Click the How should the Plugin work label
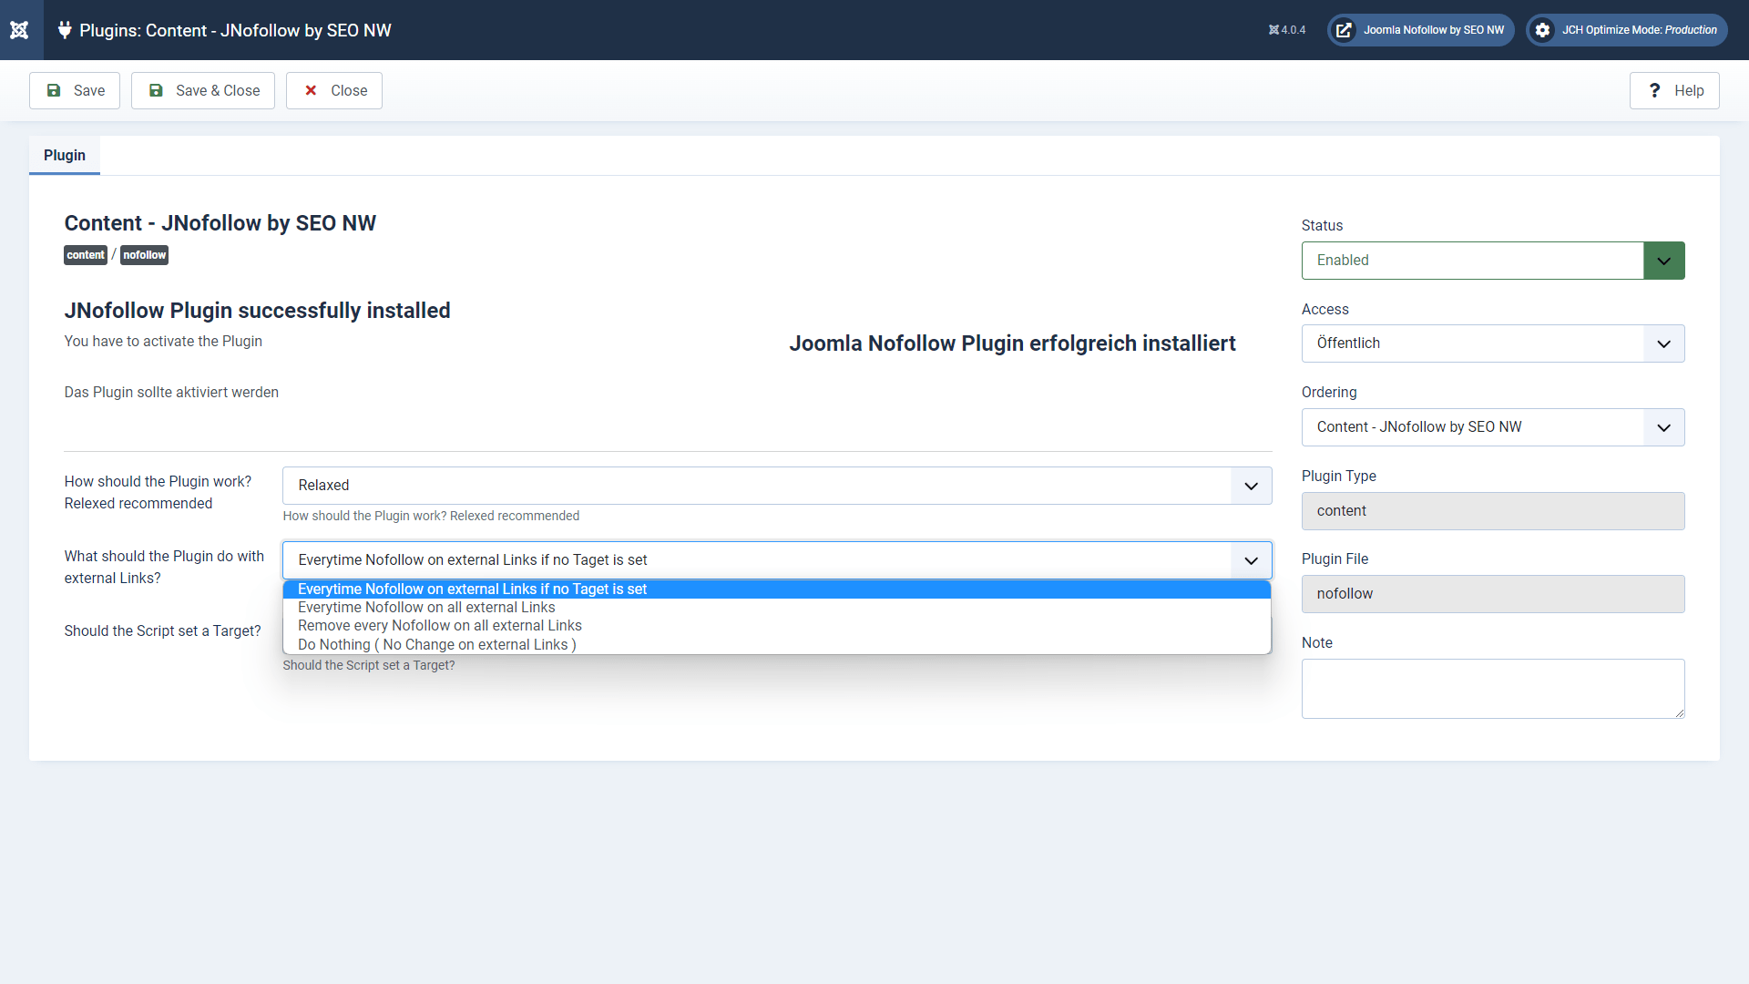1749x984 pixels. point(158,492)
